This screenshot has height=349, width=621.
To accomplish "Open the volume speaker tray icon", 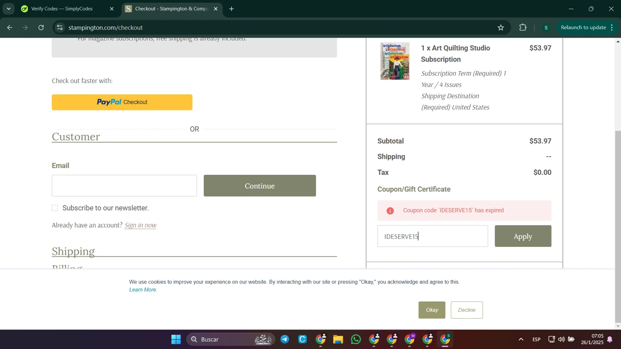I will pyautogui.click(x=561, y=339).
